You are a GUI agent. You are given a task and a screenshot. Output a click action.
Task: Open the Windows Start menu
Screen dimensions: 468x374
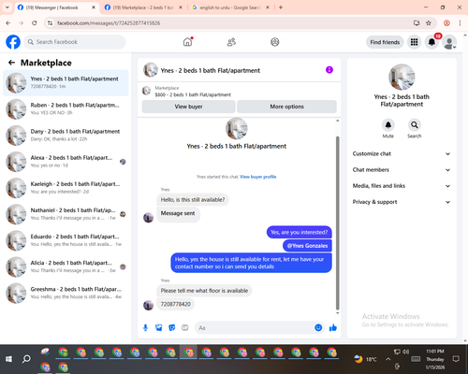coord(8,359)
